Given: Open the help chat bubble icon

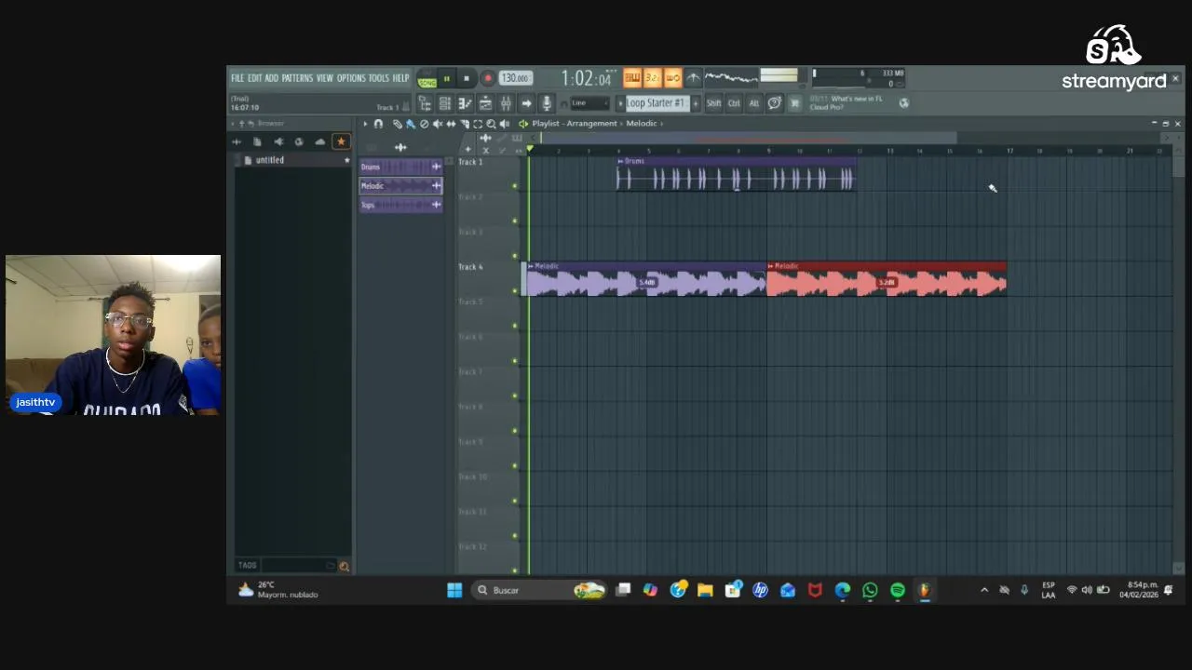Looking at the screenshot, I should coord(774,103).
